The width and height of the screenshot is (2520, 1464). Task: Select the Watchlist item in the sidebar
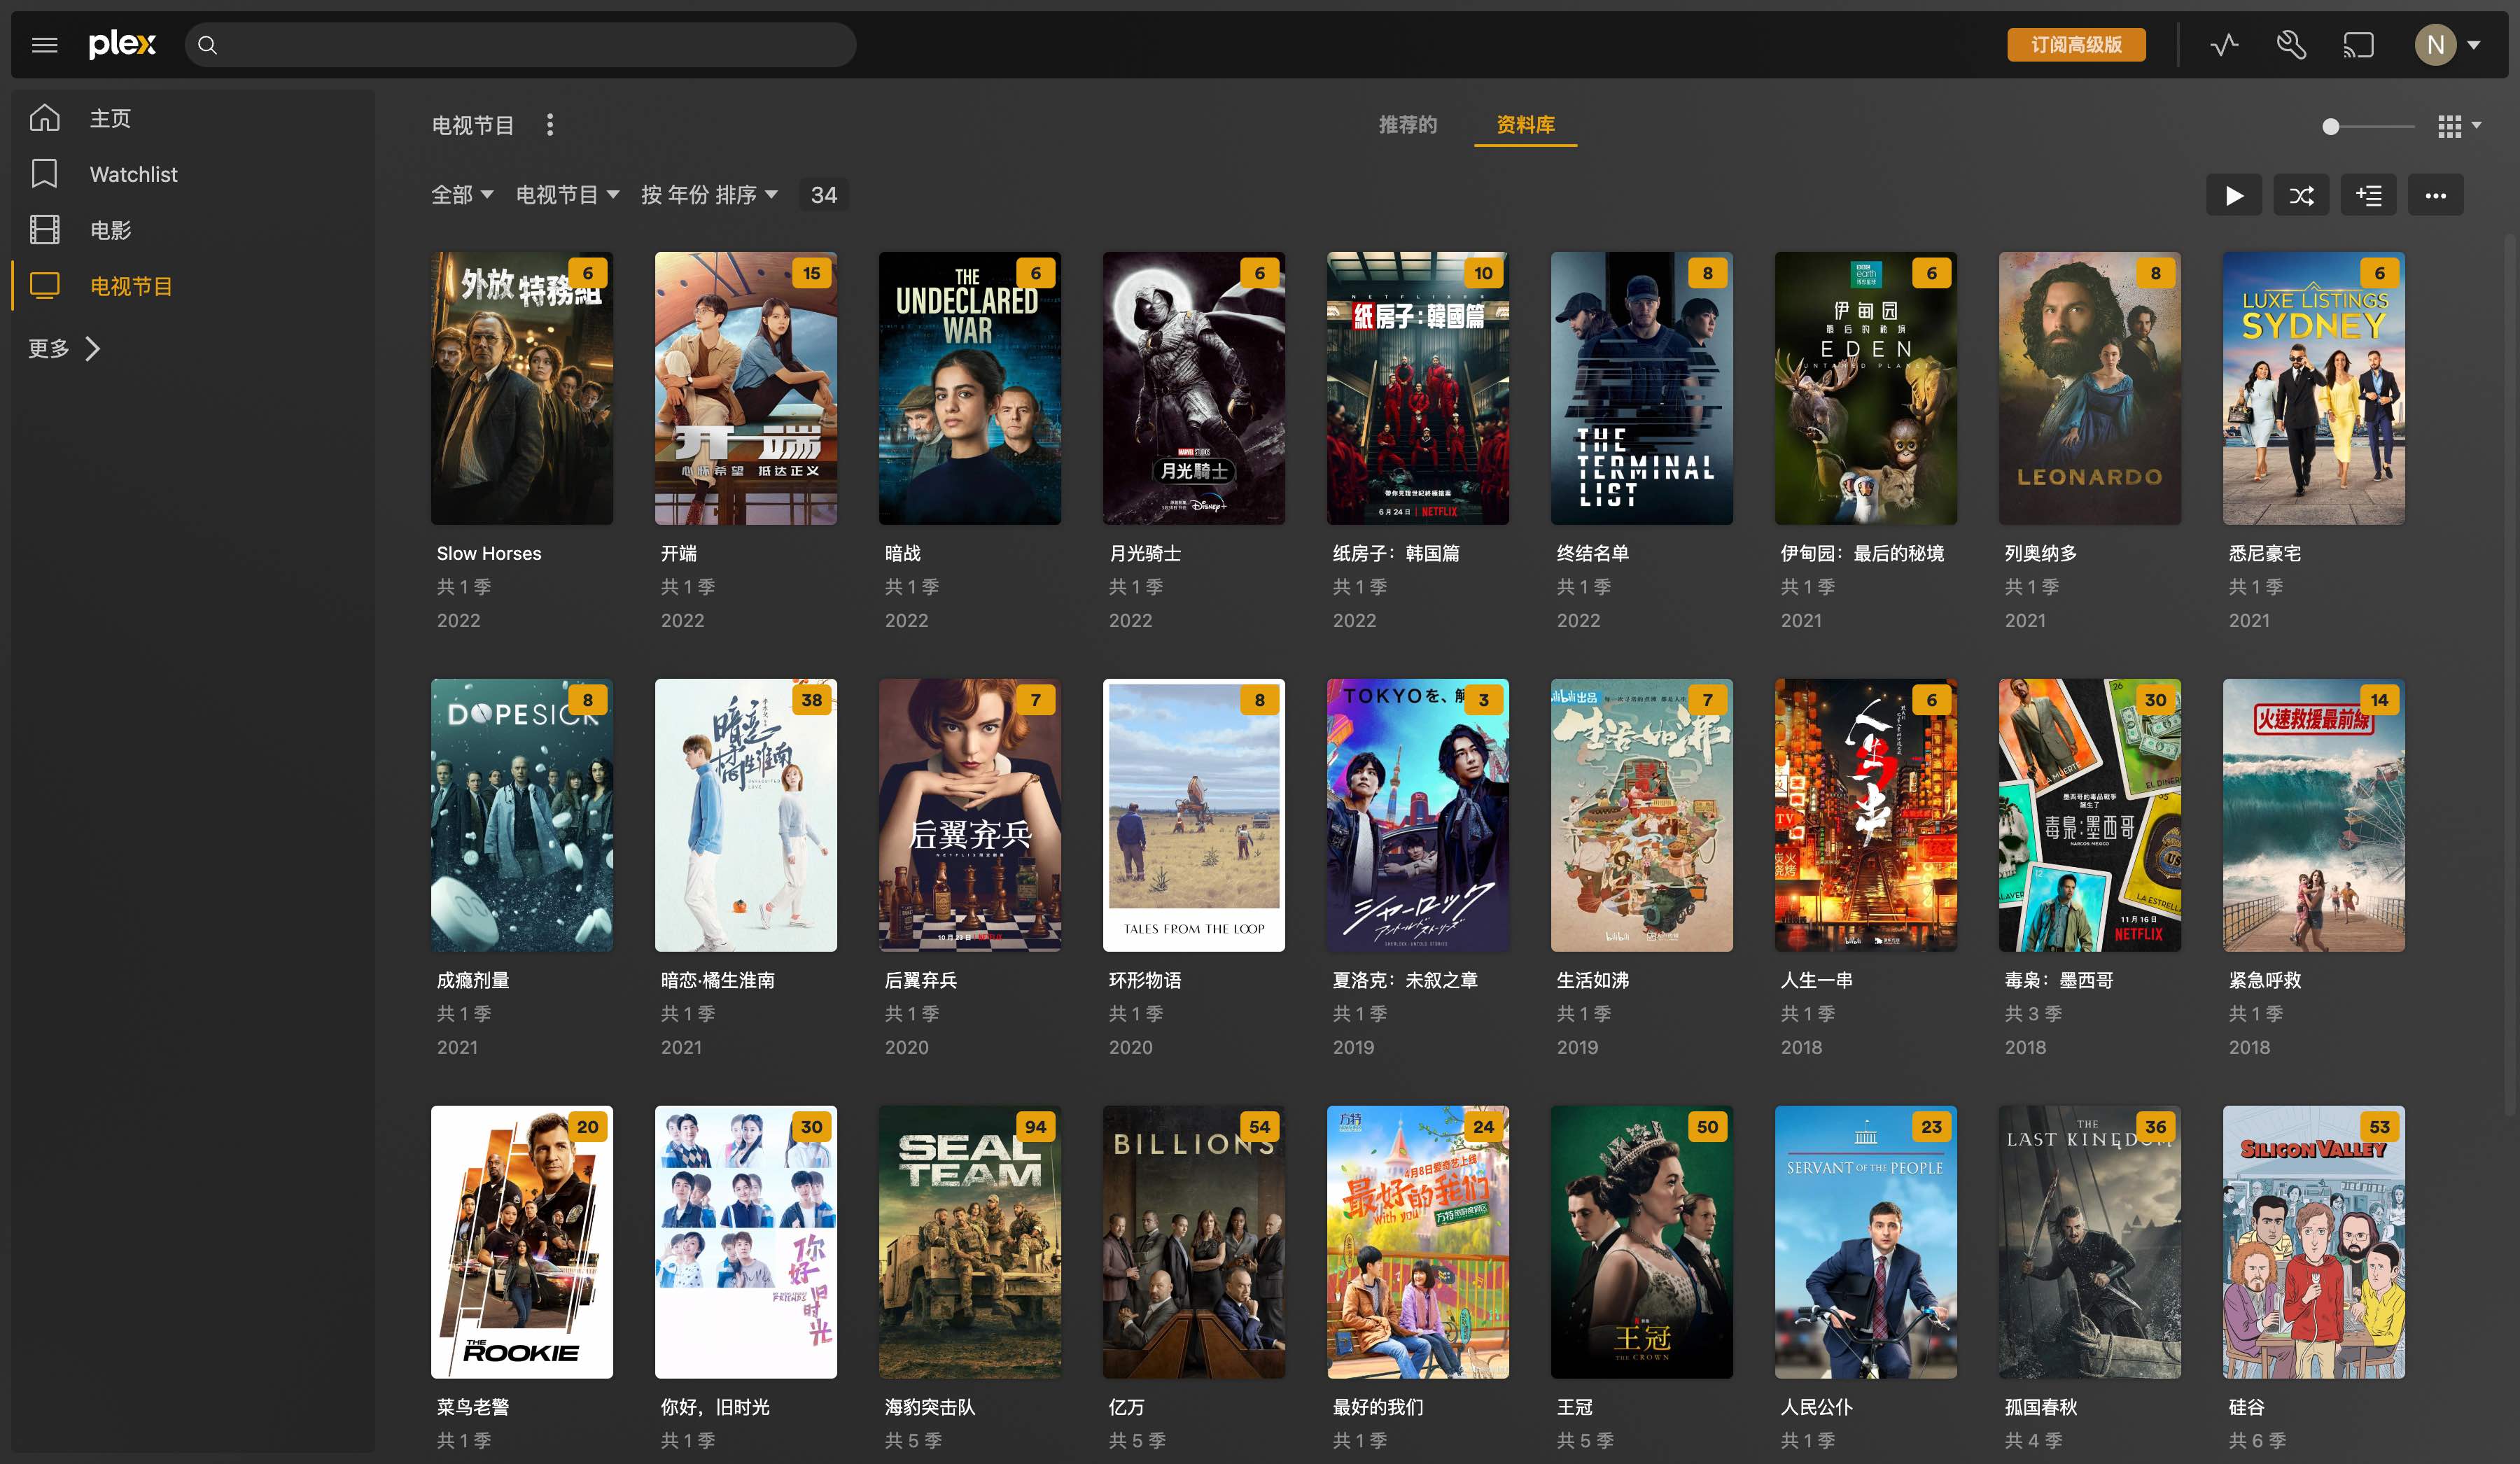coord(133,173)
